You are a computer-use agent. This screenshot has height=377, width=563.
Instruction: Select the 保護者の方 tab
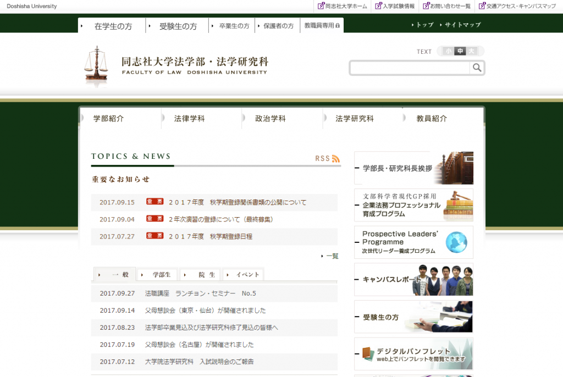pyautogui.click(x=277, y=26)
